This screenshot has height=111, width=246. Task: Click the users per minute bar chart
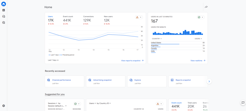(178, 32)
